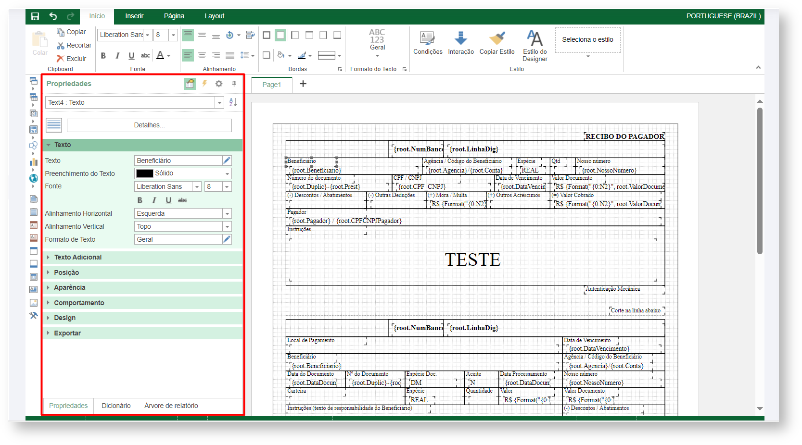Click the Detalhes... button
The image size is (802, 445).
click(149, 125)
